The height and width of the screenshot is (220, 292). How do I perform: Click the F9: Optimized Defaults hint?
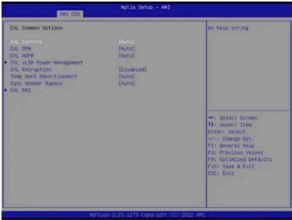tap(240, 159)
